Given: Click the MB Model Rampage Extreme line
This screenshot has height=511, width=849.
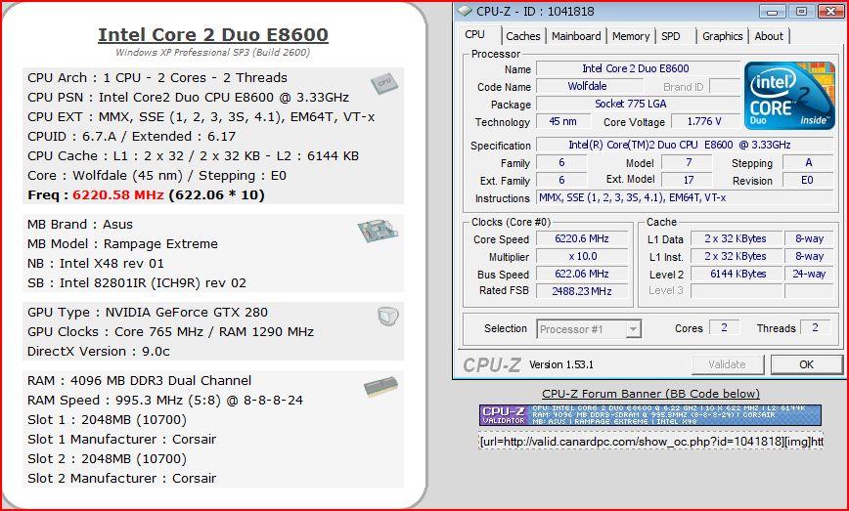Looking at the screenshot, I should (x=123, y=244).
